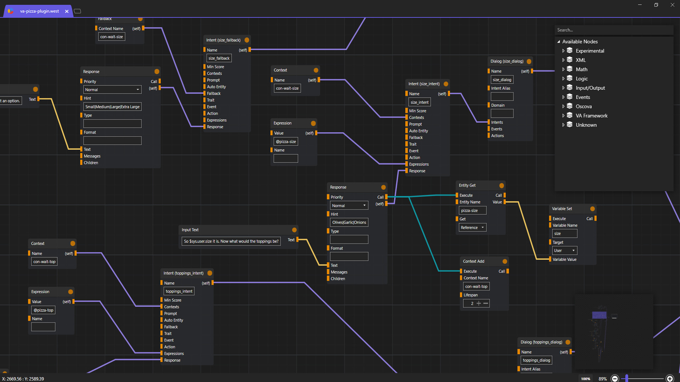
Task: Click the zoom out minus icon
Action: pos(615,378)
